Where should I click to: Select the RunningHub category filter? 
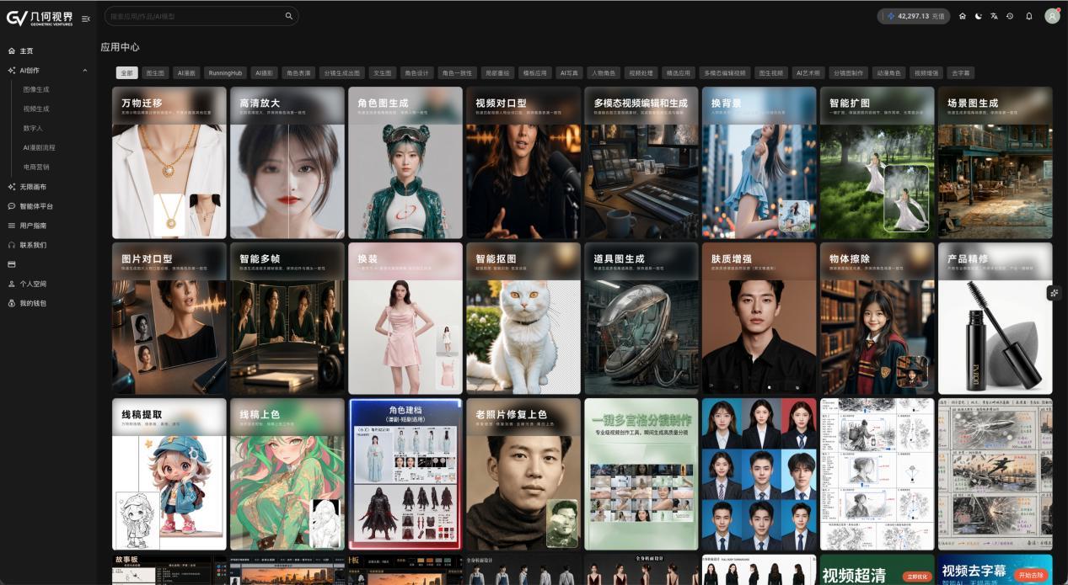pos(226,73)
